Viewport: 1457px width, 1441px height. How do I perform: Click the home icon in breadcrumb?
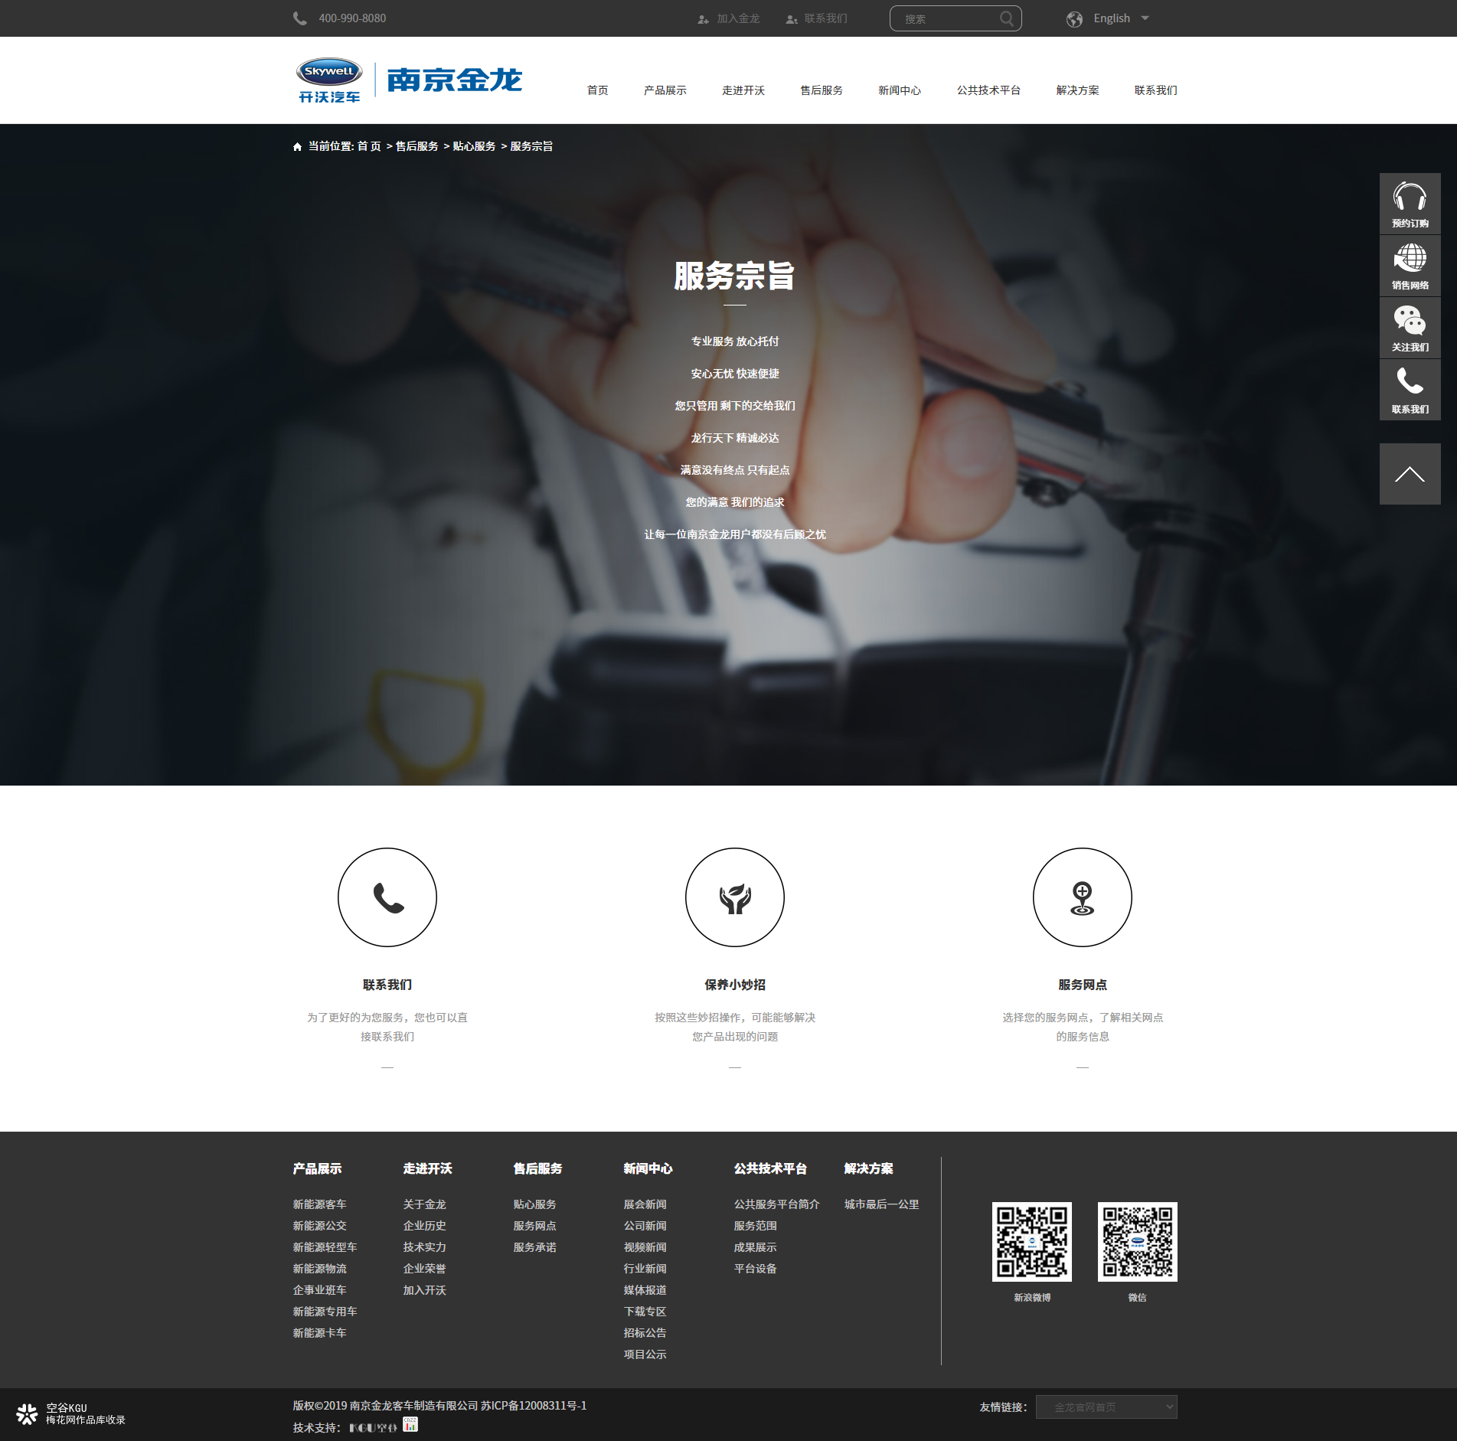click(x=297, y=146)
